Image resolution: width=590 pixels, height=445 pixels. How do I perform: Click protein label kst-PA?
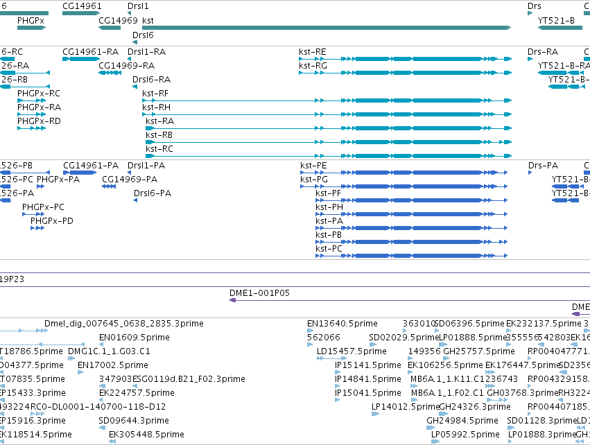tap(329, 221)
